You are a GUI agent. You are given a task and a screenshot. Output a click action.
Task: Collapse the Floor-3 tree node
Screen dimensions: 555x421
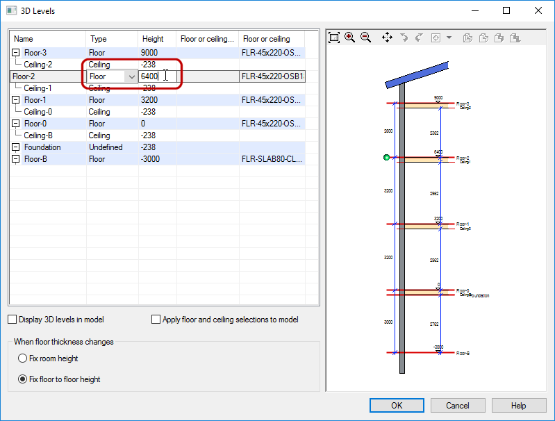pyautogui.click(x=16, y=53)
